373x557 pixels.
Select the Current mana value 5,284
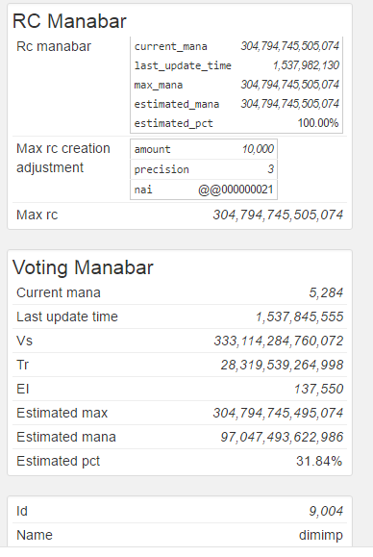click(x=326, y=292)
